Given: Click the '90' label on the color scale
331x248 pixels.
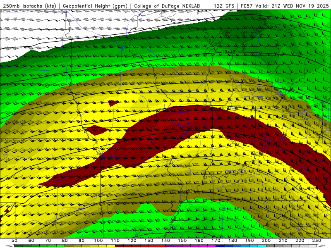Looking at the screenshot, I should click(82, 241).
